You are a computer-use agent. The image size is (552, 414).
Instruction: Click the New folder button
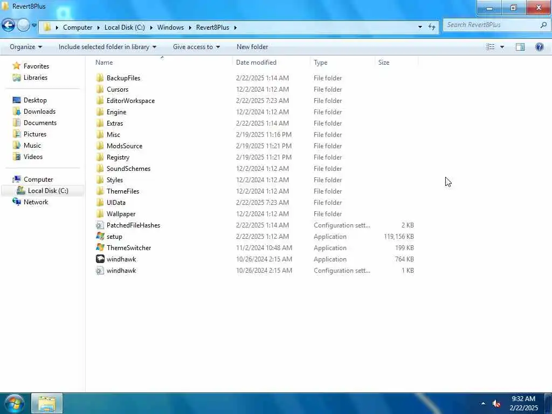[252, 47]
